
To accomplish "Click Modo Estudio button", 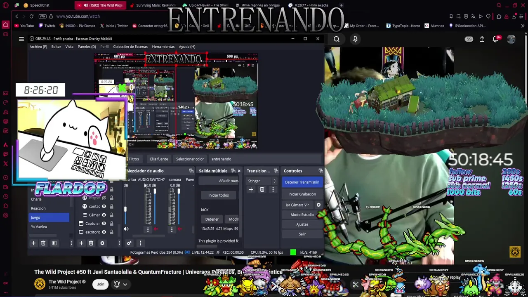I will (x=302, y=214).
